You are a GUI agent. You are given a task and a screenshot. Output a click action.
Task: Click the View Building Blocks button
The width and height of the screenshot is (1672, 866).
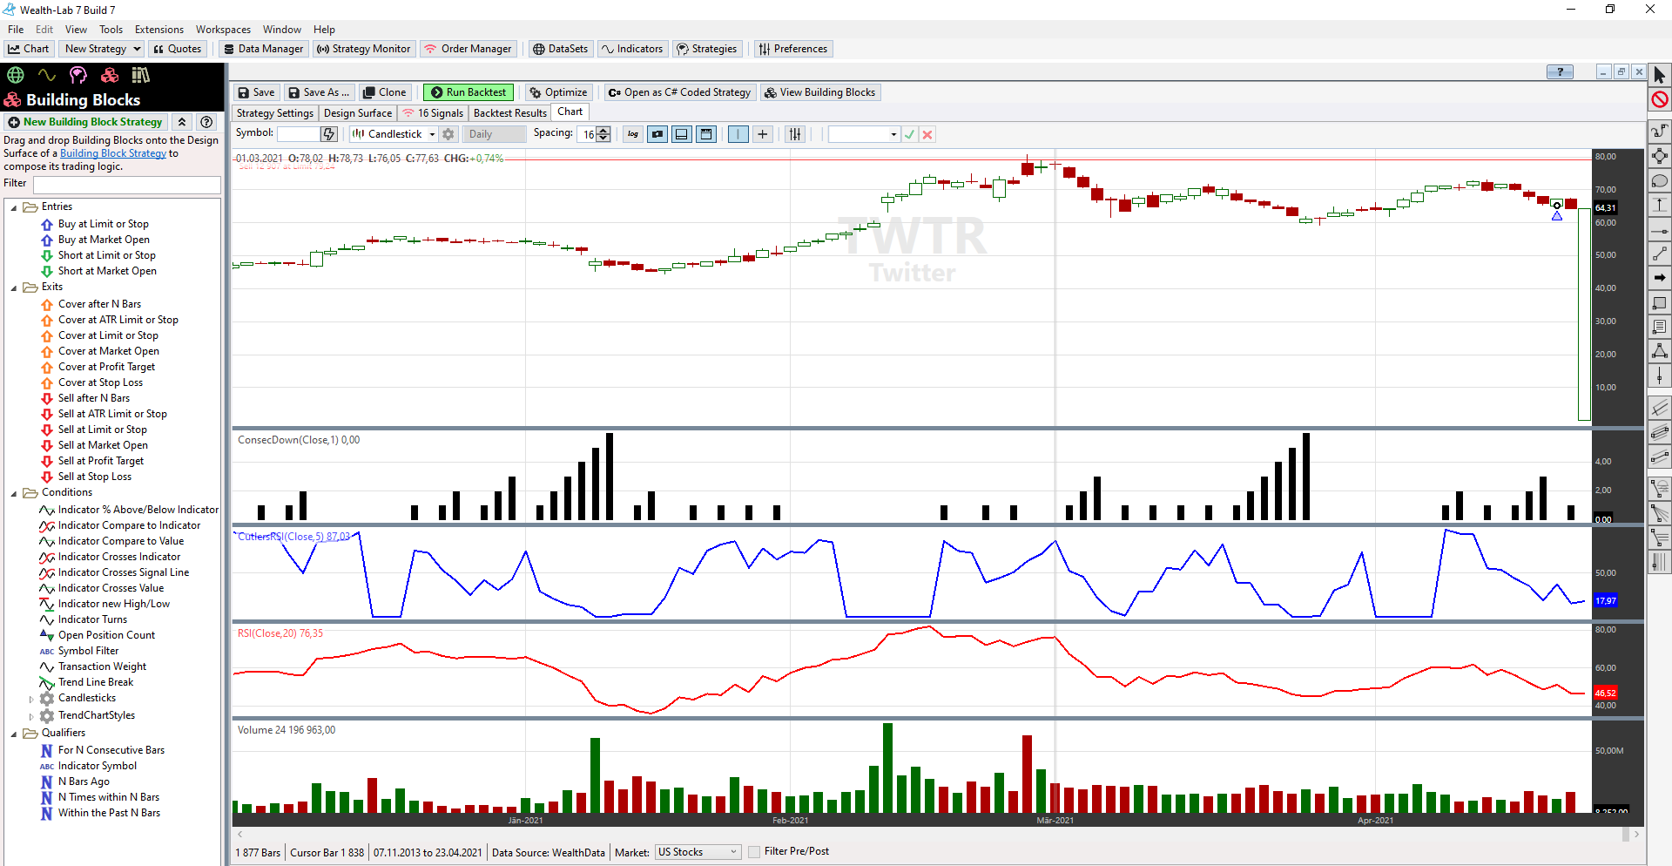pos(819,92)
